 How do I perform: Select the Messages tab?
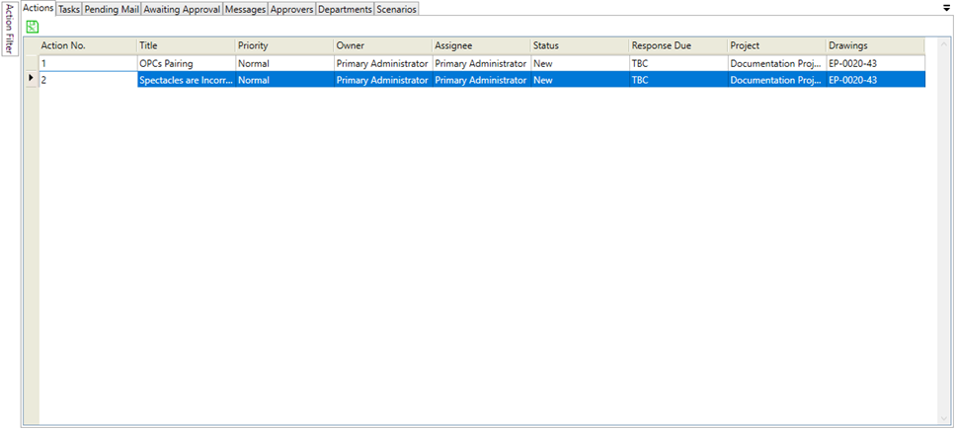[x=245, y=9]
